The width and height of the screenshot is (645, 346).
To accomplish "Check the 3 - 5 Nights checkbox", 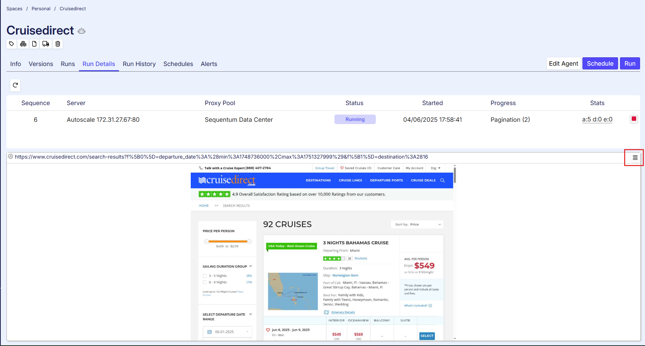I will 205,276.
